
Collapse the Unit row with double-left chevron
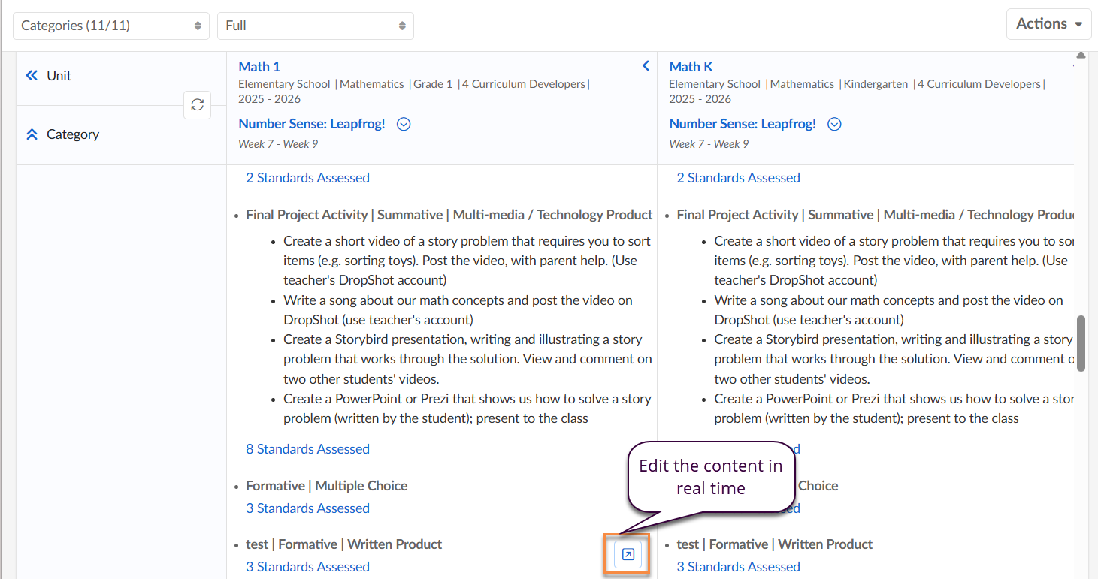[x=32, y=75]
